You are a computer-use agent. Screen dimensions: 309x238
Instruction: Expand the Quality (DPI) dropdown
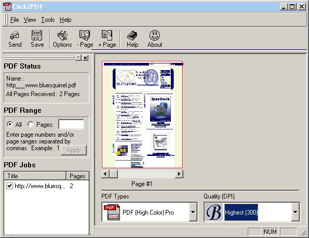point(295,212)
